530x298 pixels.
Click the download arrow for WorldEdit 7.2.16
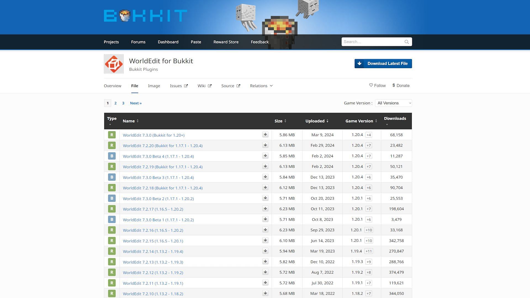[265, 230]
